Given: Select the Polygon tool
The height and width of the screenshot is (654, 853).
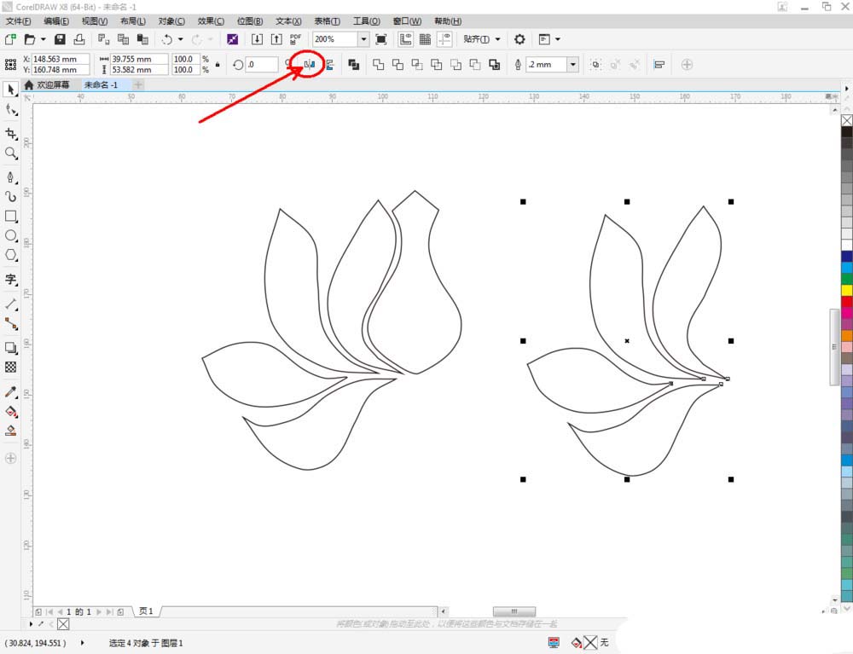Looking at the screenshot, I should point(11,255).
